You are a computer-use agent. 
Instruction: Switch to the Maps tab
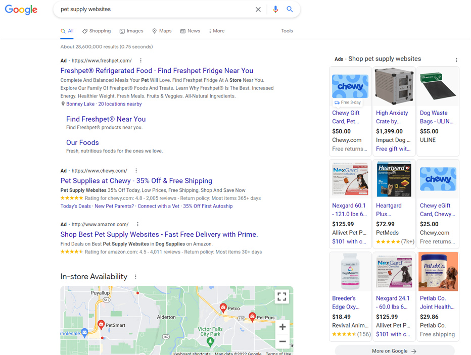[162, 31]
